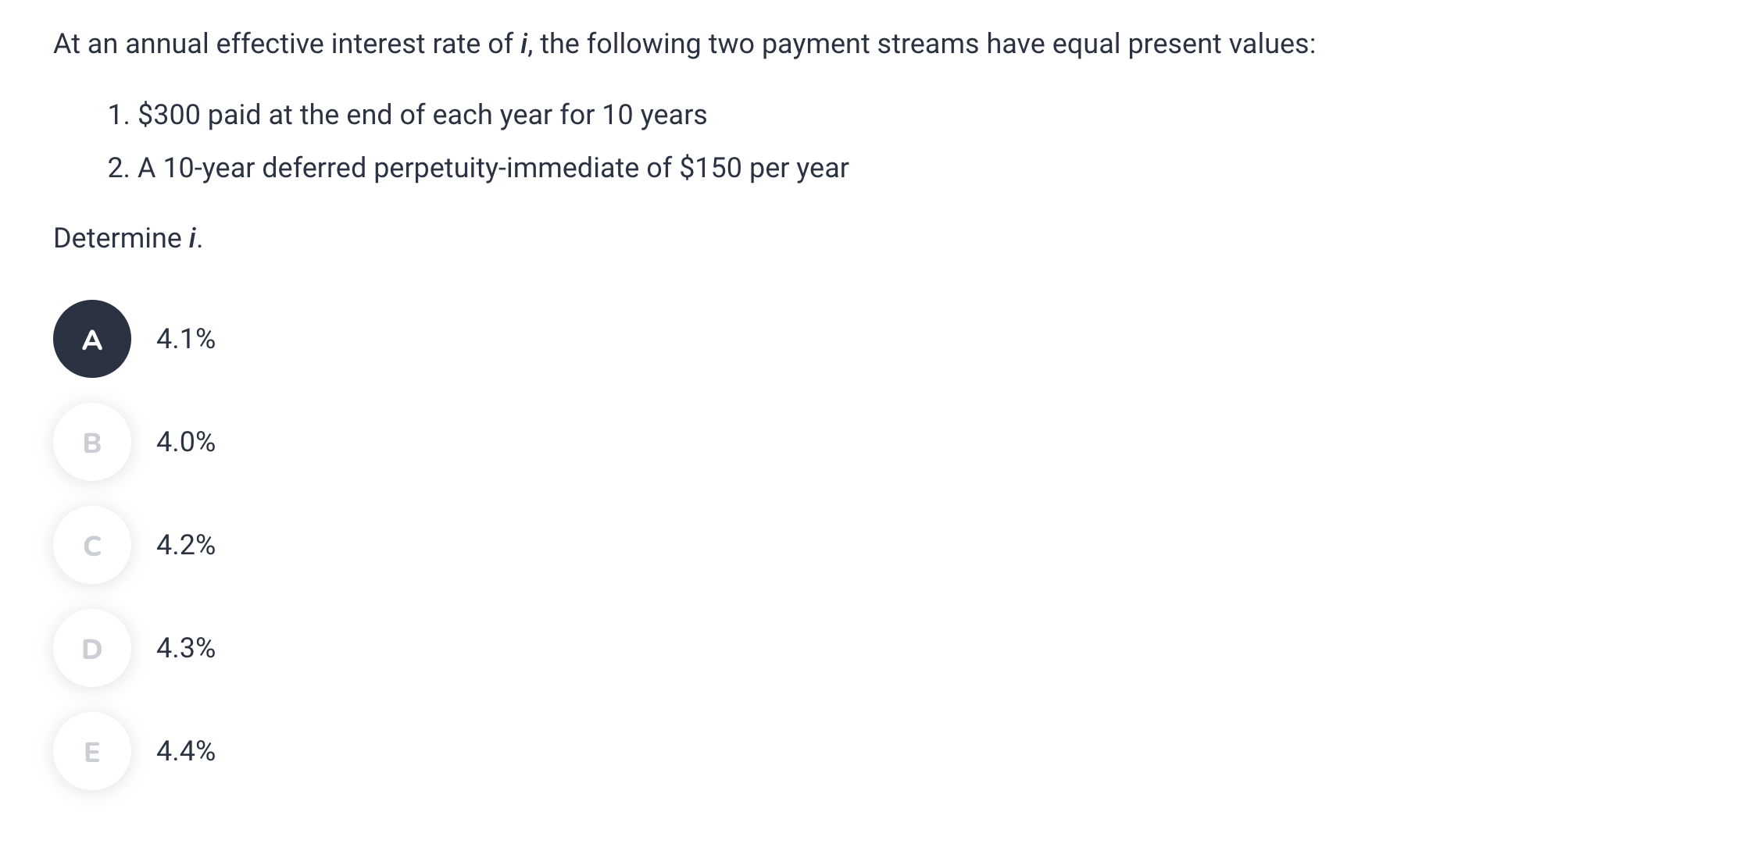This screenshot has width=1758, height=851.
Task: Click the circle beside 4.2%
Action: pos(91,545)
